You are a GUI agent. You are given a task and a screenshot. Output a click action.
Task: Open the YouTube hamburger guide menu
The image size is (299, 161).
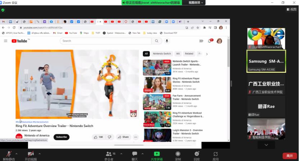(x=5, y=41)
